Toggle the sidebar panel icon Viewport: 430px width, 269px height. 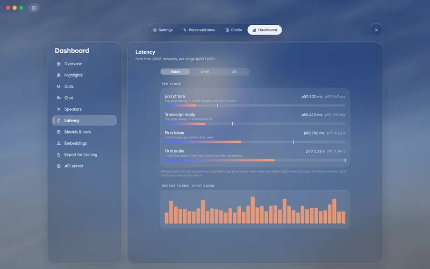tap(34, 8)
